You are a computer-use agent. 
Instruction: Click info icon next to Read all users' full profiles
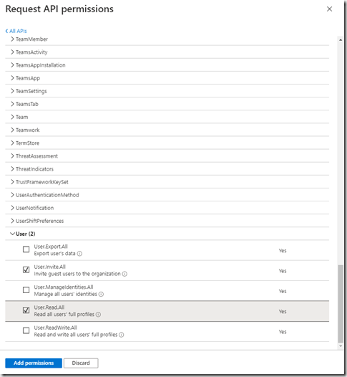point(98,314)
